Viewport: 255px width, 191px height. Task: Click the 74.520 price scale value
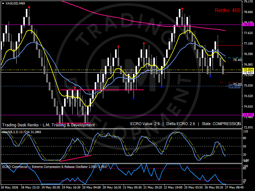click(248, 96)
